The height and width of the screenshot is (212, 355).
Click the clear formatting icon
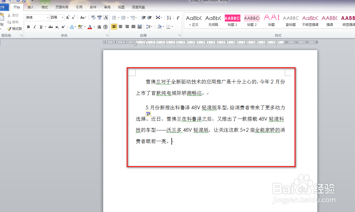click(93, 18)
